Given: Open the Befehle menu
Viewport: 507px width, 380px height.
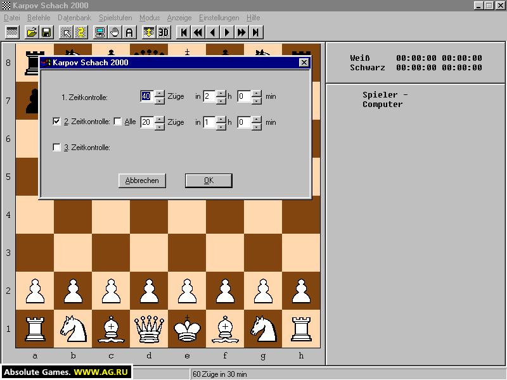Looking at the screenshot, I should tap(39, 18).
